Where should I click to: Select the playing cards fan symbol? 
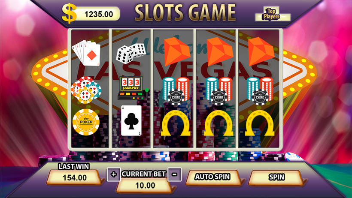tap(86, 53)
